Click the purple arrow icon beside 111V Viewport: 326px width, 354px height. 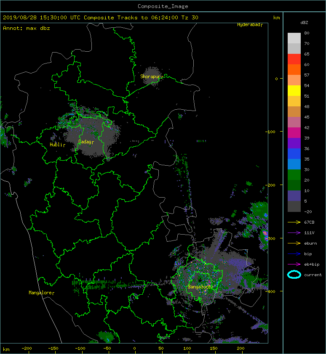(294, 233)
